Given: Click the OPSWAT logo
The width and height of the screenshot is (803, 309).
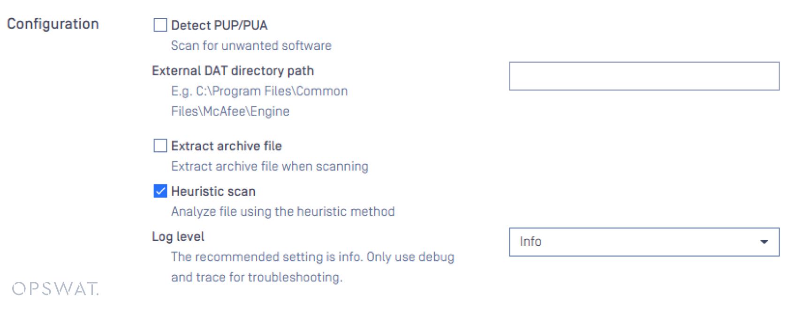Looking at the screenshot, I should click(55, 289).
